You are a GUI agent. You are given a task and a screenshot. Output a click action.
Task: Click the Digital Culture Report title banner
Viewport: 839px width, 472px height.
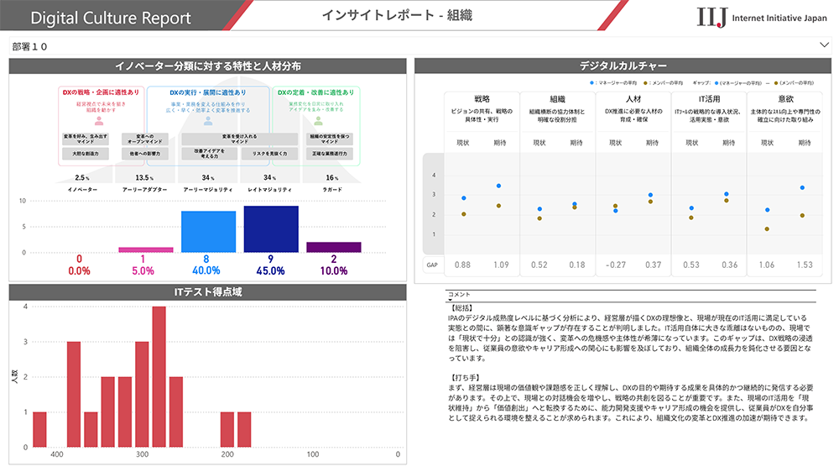pyautogui.click(x=111, y=18)
